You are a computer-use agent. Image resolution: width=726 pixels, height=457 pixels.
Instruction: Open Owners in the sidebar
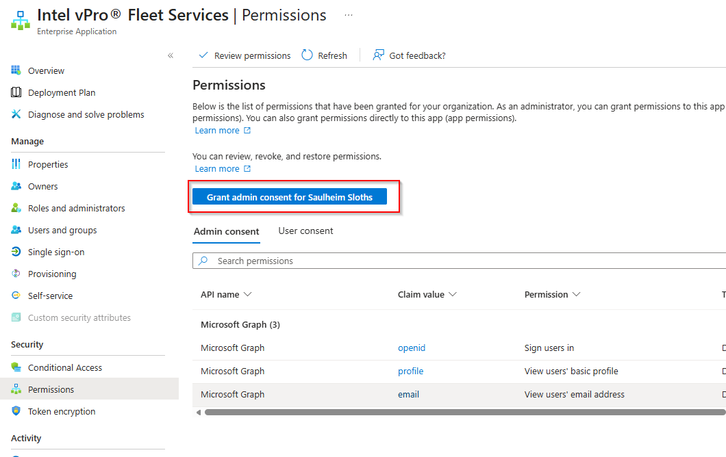point(43,186)
